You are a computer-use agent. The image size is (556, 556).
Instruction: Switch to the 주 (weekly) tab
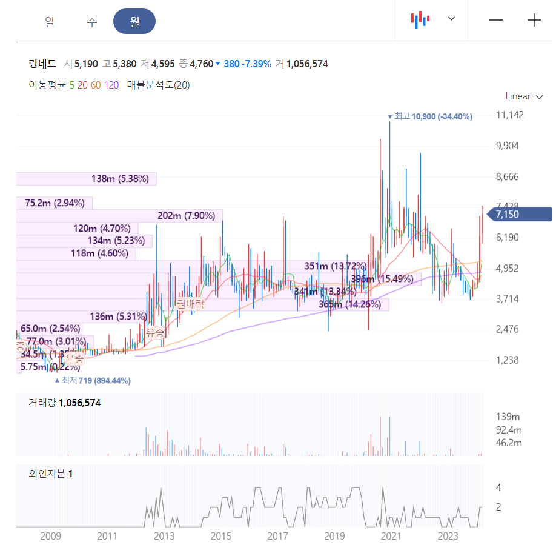pos(92,22)
